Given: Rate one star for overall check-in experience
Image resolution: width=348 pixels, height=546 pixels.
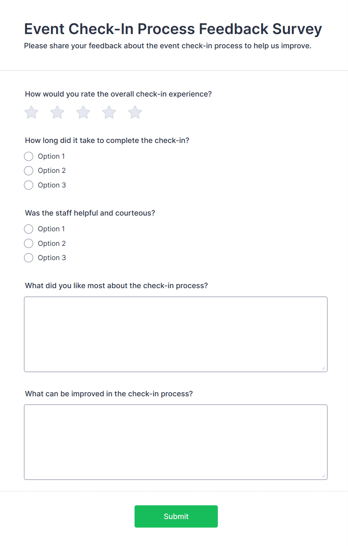Looking at the screenshot, I should click(x=31, y=112).
